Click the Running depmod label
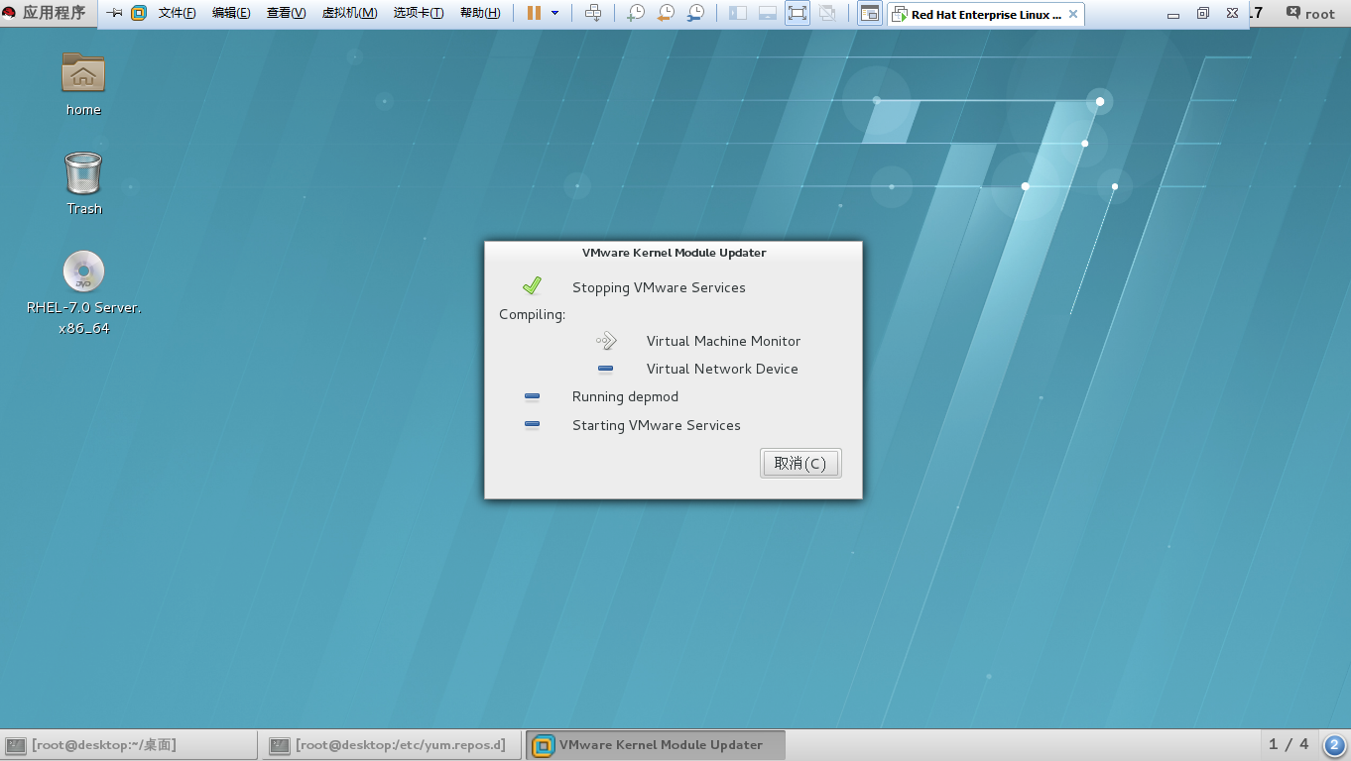Viewport: 1351px width, 761px height. [x=625, y=396]
